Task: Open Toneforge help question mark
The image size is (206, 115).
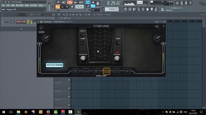Action: pos(164,27)
